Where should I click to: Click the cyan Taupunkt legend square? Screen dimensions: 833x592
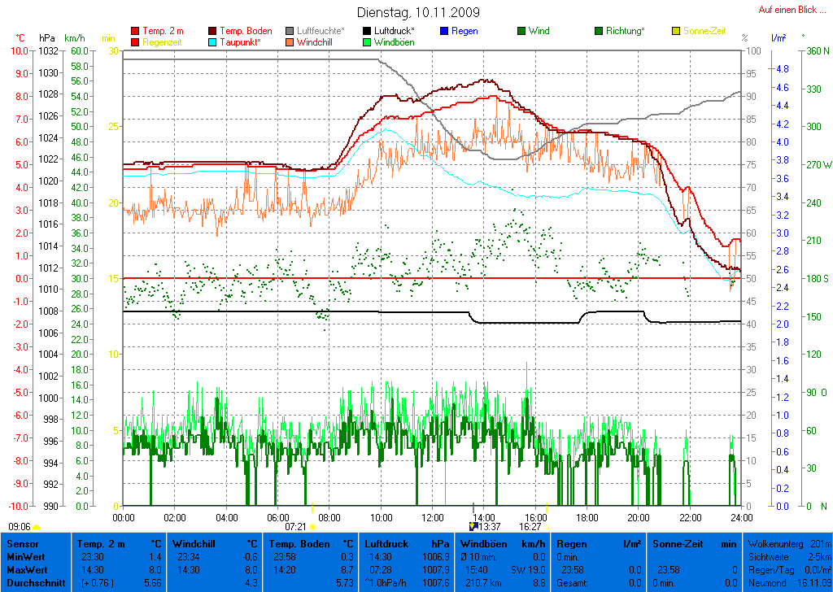point(213,42)
